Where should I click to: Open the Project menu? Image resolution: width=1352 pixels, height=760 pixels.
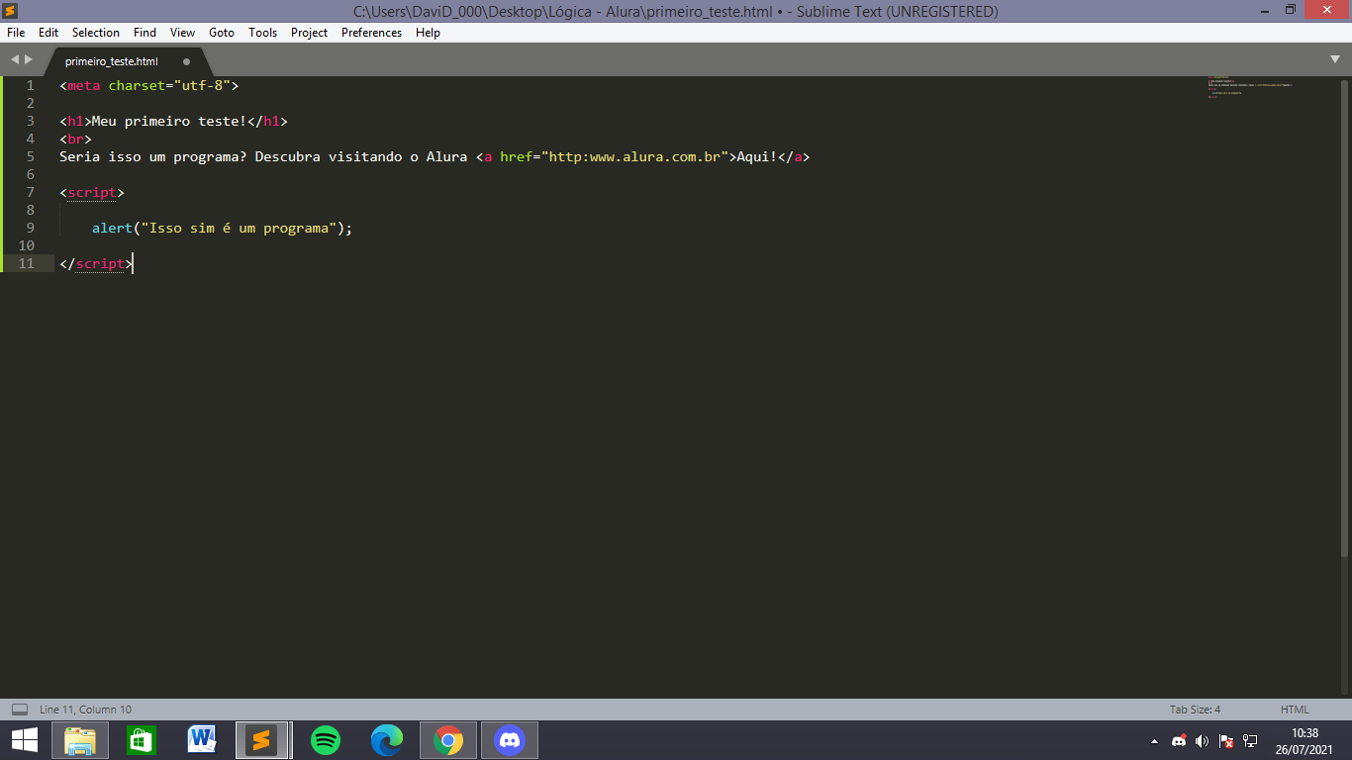coord(309,33)
